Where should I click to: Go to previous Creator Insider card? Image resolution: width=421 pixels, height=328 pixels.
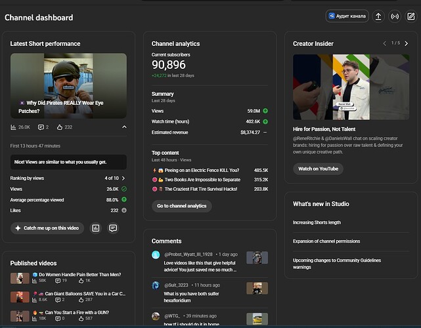(384, 43)
